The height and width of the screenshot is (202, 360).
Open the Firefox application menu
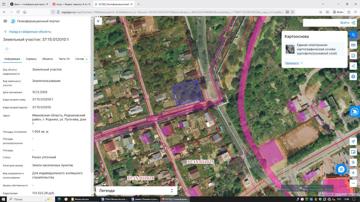(355, 12)
